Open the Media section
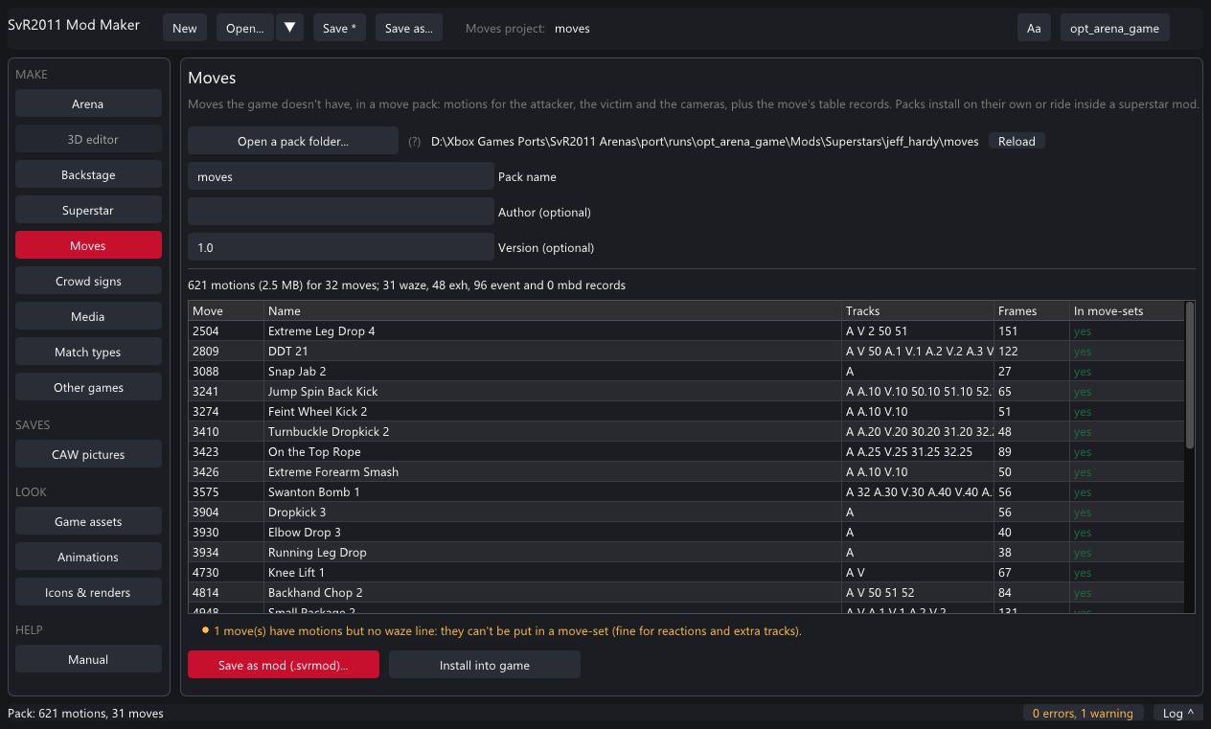 (88, 316)
